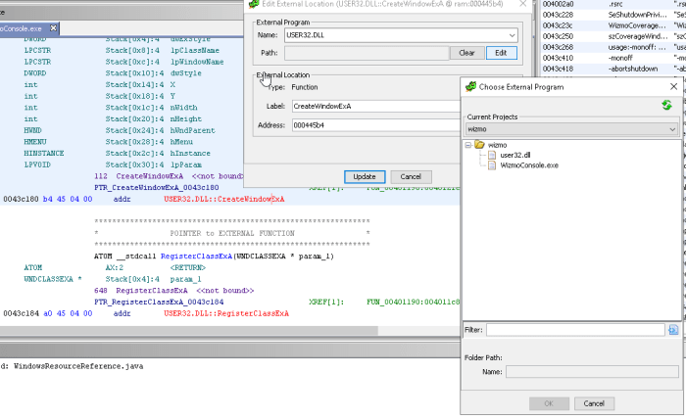Click the Update button
Screen dimensions: 686x420
[x=365, y=176]
